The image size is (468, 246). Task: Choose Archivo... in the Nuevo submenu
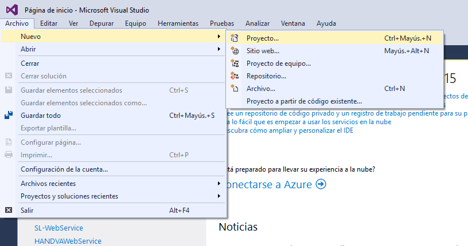334,89
